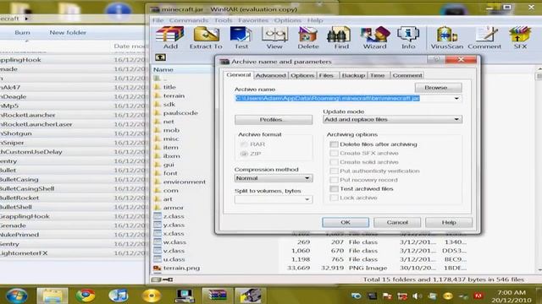Open Windows Explorer from the taskbar

click(x=53, y=296)
